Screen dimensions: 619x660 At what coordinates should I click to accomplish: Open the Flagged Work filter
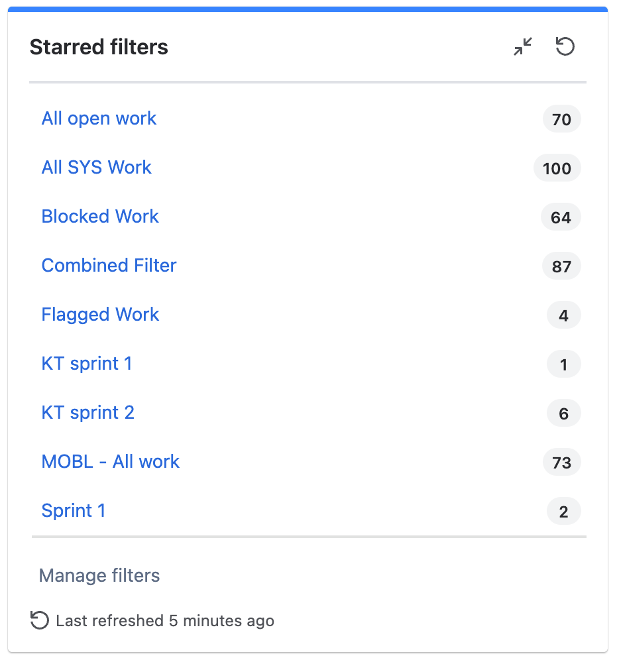(100, 315)
